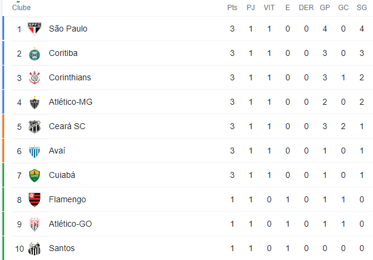Click the Ceará SC striped crest
The height and width of the screenshot is (260, 373).
tap(35, 127)
